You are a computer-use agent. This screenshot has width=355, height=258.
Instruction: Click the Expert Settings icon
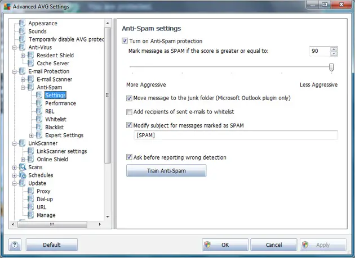(39, 135)
